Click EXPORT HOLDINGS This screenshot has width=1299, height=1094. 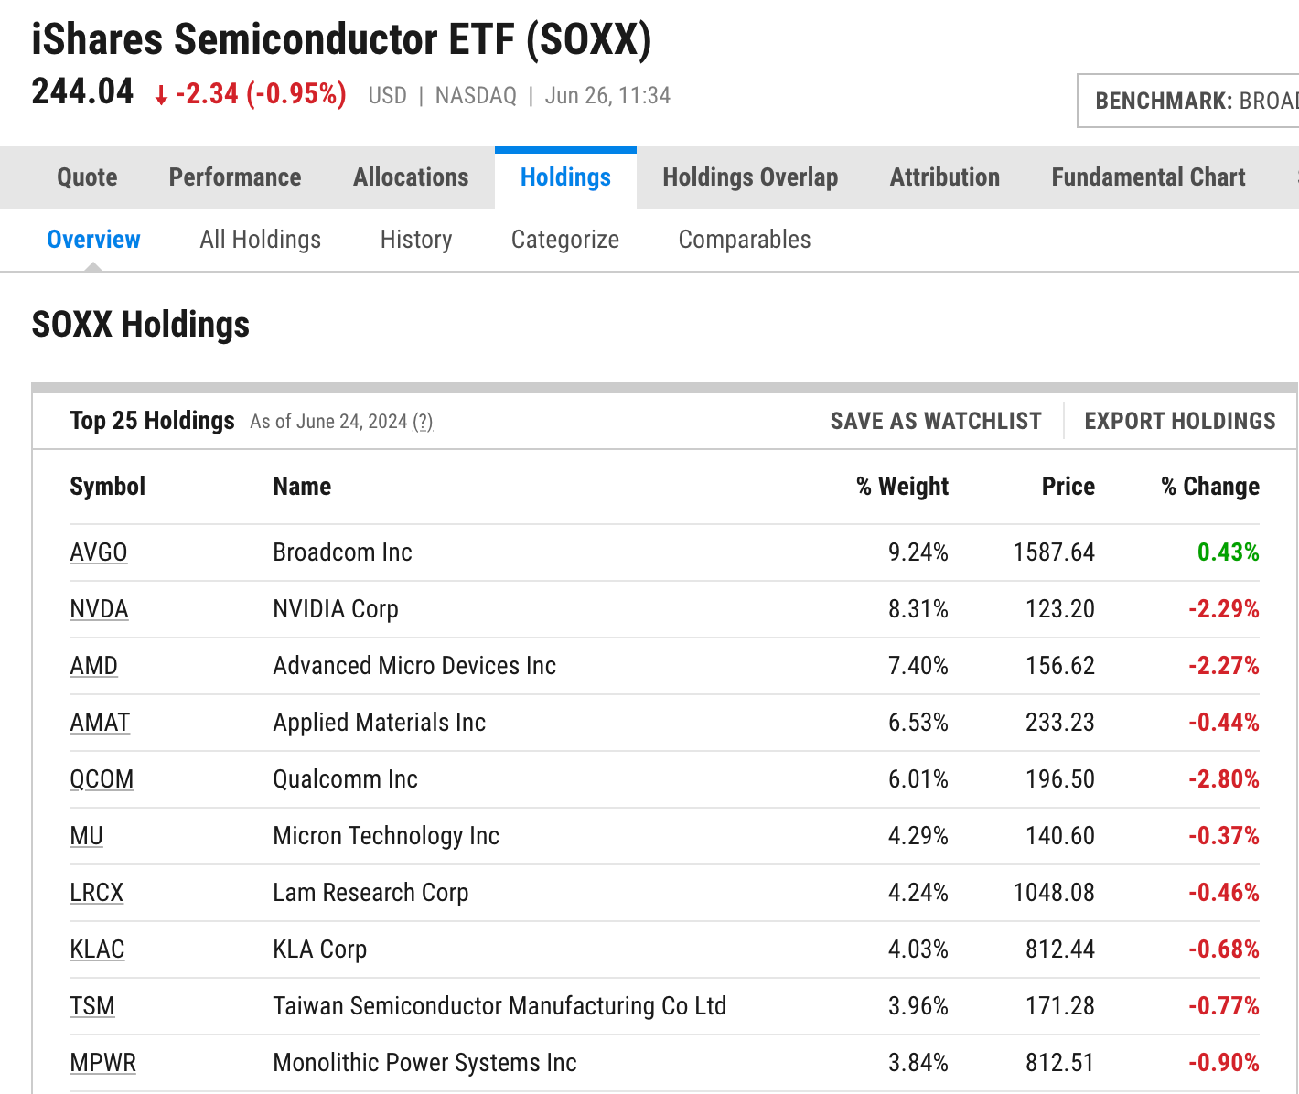(1180, 421)
